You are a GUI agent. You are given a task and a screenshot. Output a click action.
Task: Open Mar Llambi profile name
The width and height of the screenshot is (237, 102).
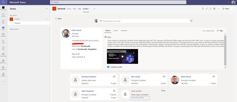[x=136, y=77]
